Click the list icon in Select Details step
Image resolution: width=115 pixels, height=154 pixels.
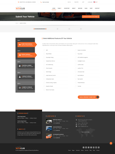20,55
